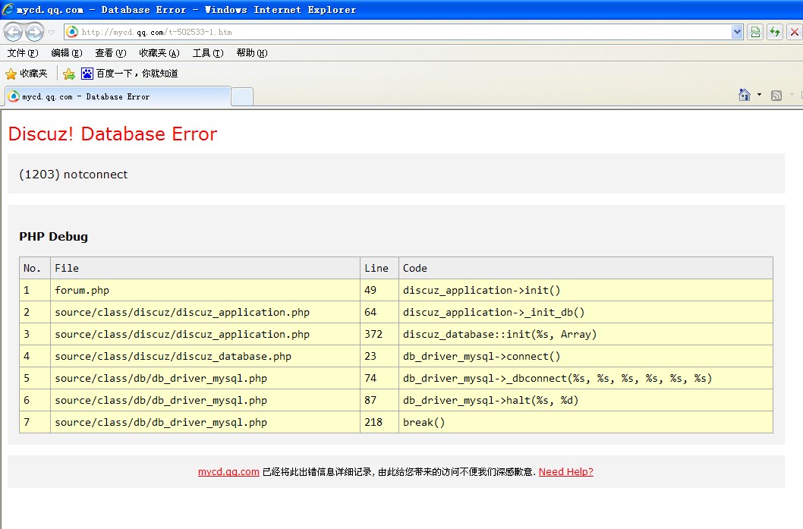Click line number 87 cell

[379, 400]
